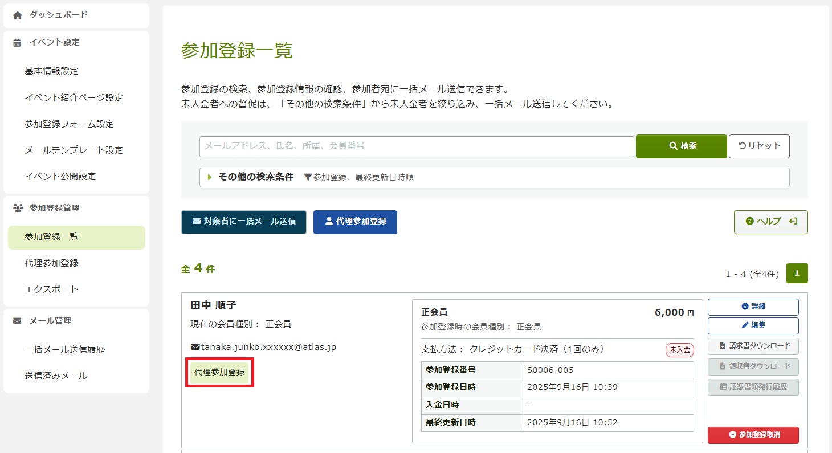
Task: Open 基本情報設定 in sidebar
Action: point(51,71)
